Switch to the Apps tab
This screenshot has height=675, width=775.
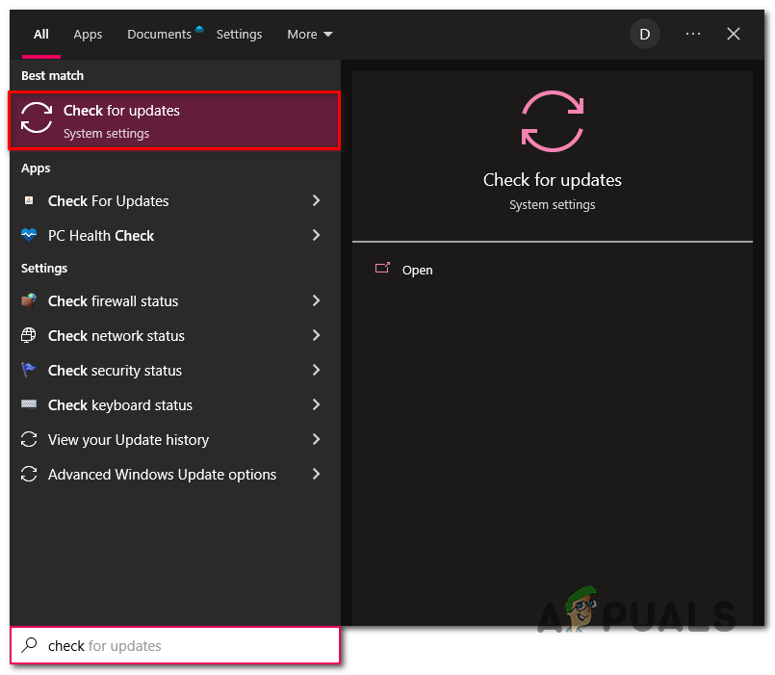point(88,34)
